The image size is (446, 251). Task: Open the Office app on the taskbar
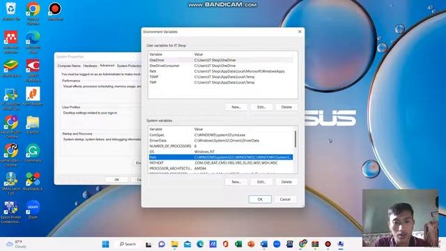click(x=226, y=244)
